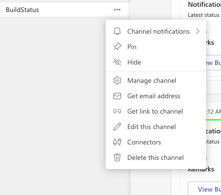This screenshot has width=221, height=195.
Task: Click the gear icon for Manage channel
Action: [x=117, y=80]
